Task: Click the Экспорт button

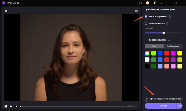Action: 161,106
